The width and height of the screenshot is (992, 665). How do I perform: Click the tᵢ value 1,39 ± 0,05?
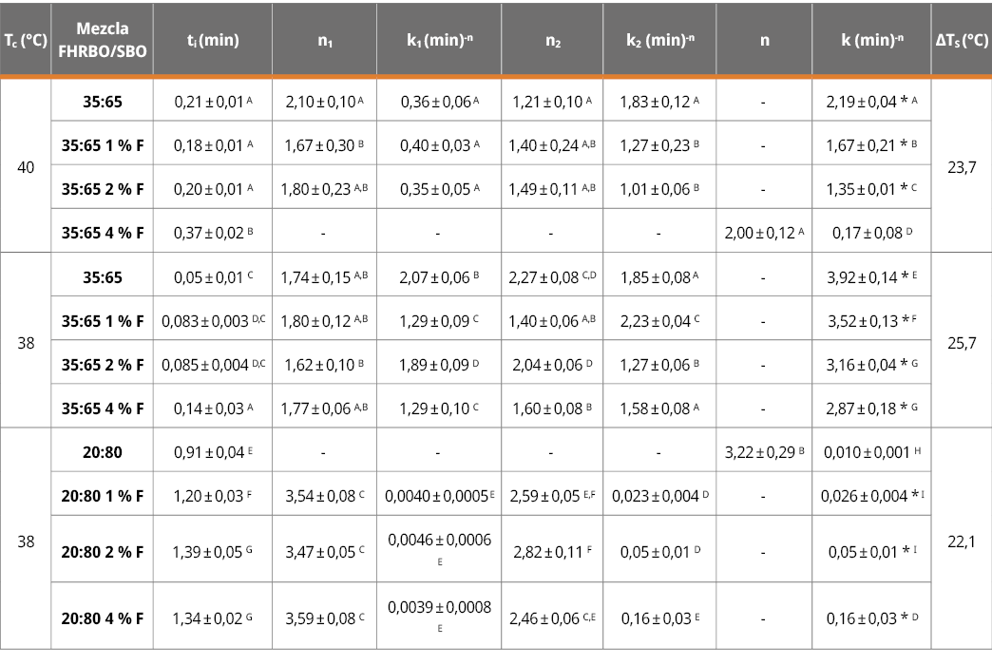pos(213,551)
